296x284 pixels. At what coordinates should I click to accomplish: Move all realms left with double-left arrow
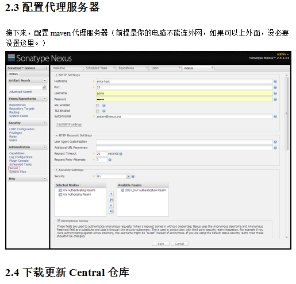[x=111, y=200]
